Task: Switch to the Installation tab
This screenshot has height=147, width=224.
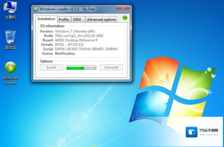Action: pyautogui.click(x=46, y=19)
